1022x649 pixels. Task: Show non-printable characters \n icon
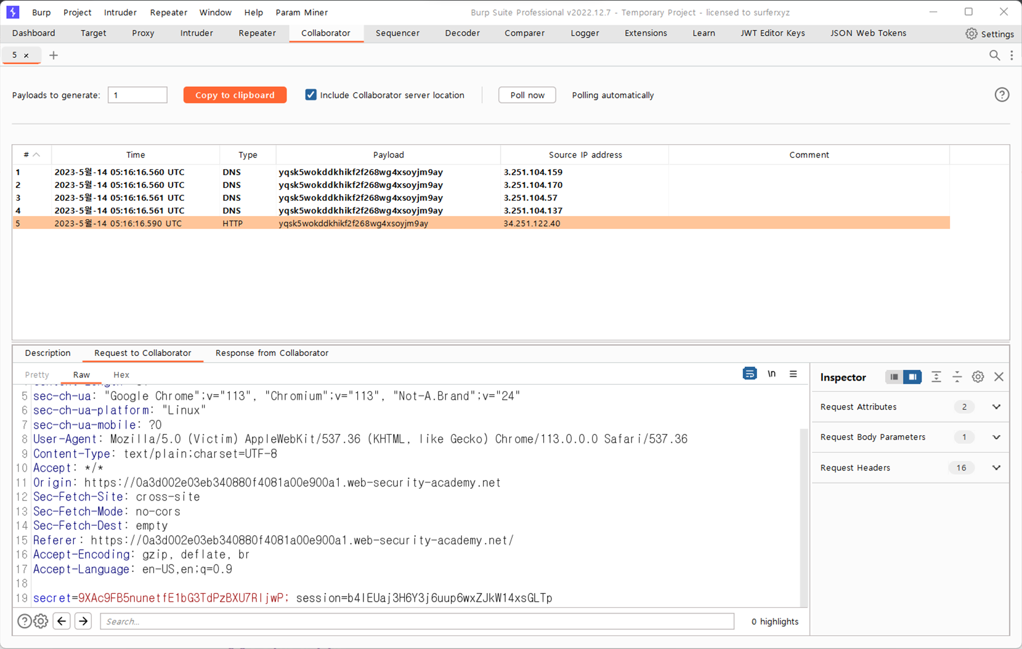771,374
